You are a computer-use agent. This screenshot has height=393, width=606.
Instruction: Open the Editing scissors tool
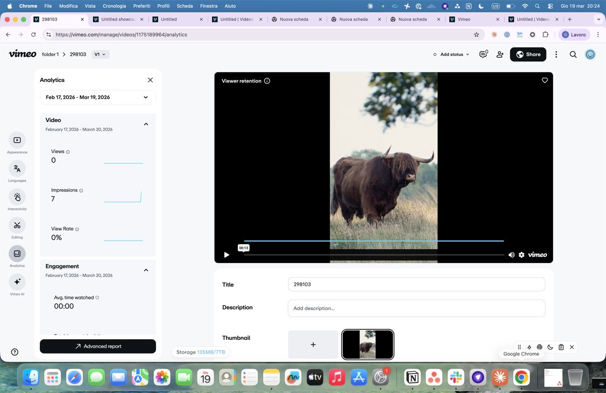pyautogui.click(x=17, y=225)
